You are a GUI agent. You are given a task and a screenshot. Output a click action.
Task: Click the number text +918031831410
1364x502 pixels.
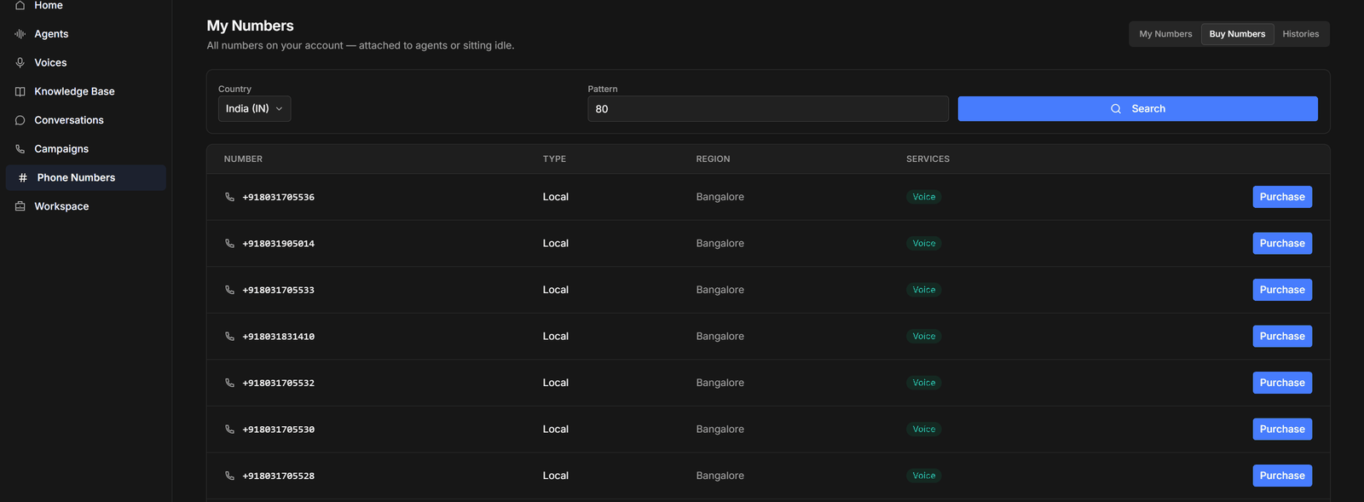tap(279, 337)
